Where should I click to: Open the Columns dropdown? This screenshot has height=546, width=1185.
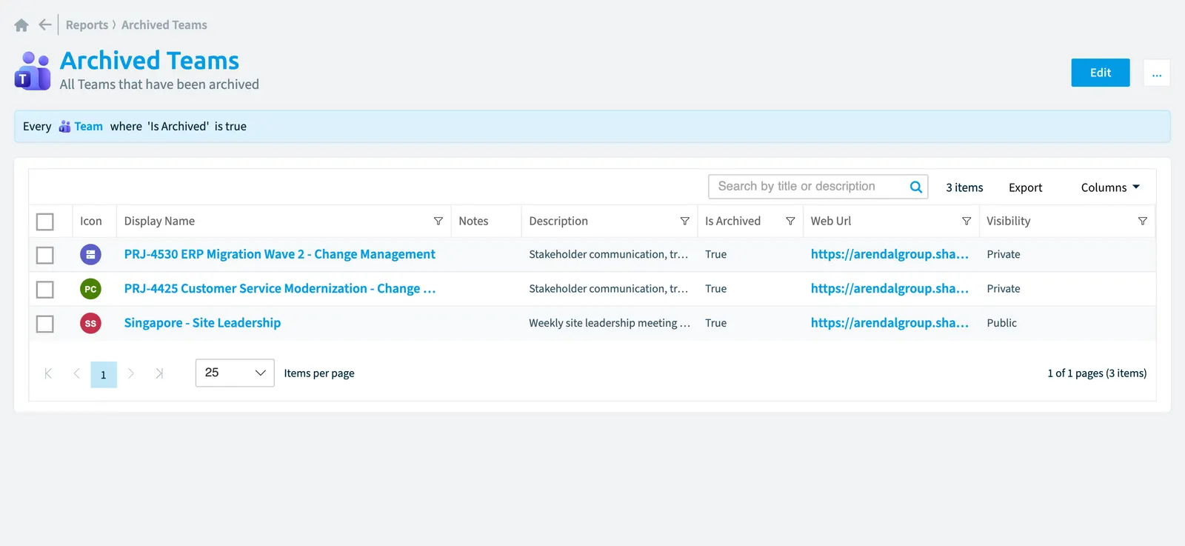pos(1110,187)
